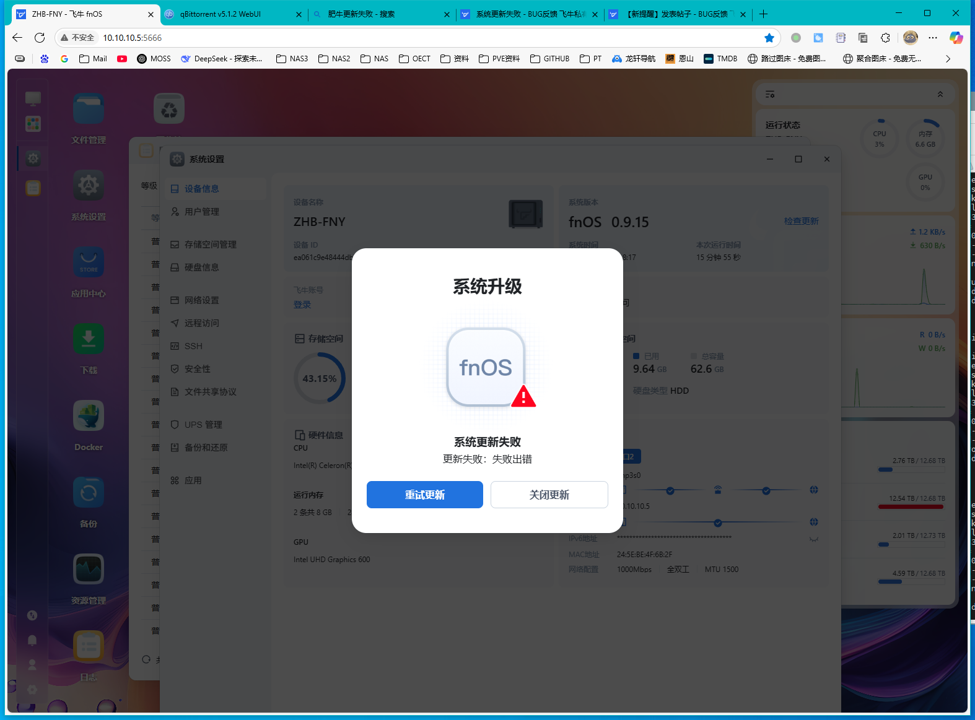Toggle the IPv6 address eye icon
This screenshot has height=720, width=975.
coord(814,539)
